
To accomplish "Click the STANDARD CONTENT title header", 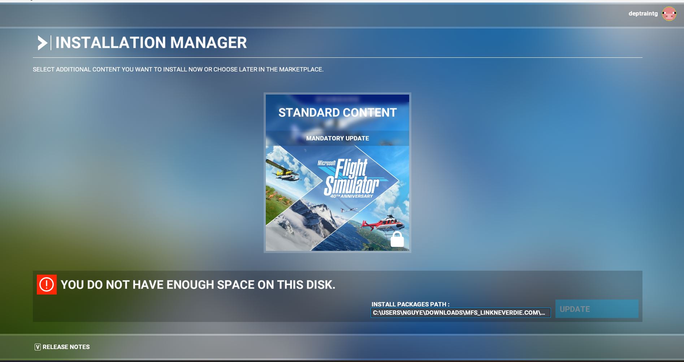I will pos(337,112).
